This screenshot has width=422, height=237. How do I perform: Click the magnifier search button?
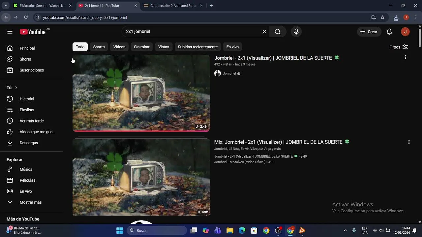[x=278, y=32]
